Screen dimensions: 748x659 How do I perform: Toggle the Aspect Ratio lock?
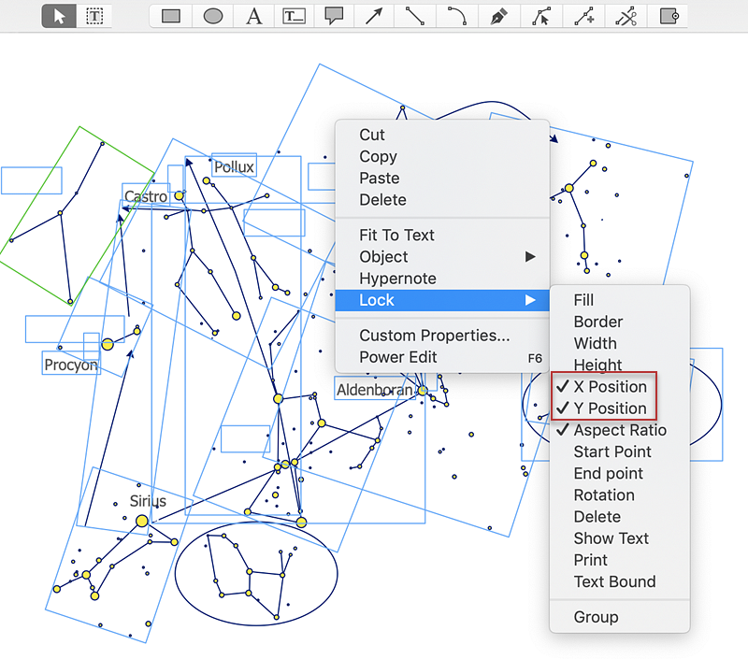pyautogui.click(x=619, y=430)
